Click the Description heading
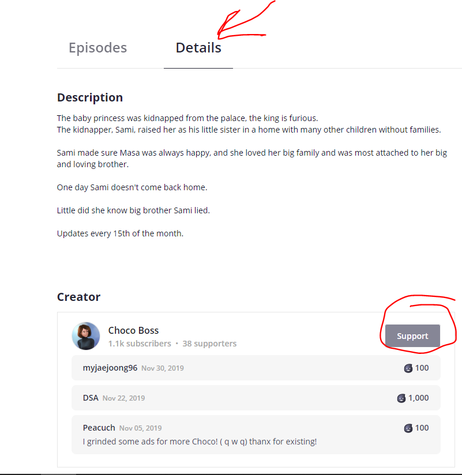 tap(90, 97)
